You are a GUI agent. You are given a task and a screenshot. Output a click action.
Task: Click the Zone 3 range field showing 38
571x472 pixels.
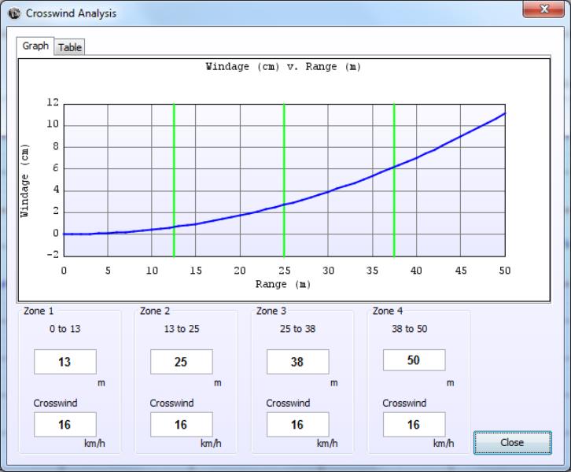click(297, 362)
